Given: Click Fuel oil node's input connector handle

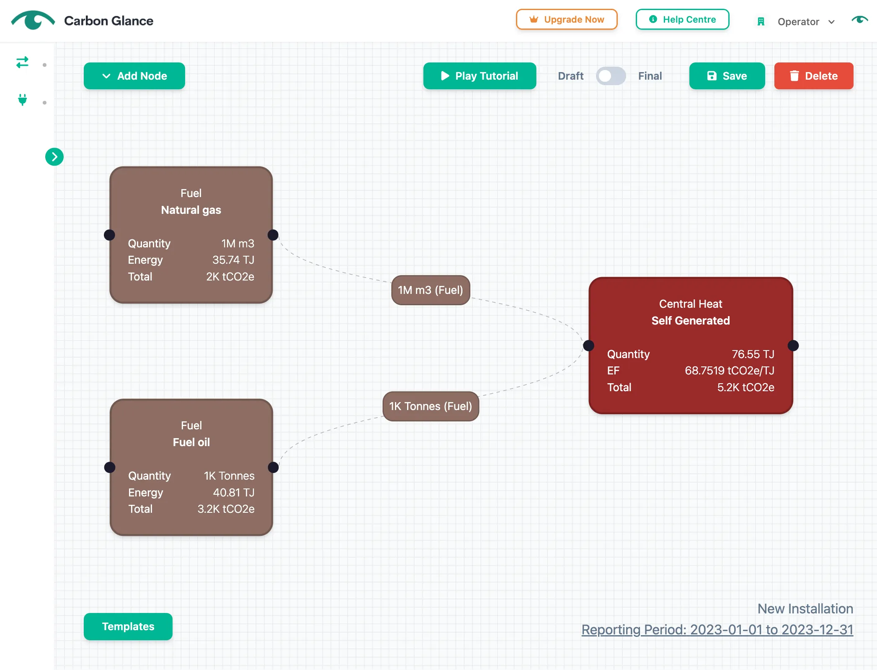Looking at the screenshot, I should click(x=110, y=467).
